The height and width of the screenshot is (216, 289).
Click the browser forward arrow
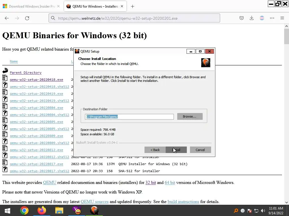click(x=17, y=18)
